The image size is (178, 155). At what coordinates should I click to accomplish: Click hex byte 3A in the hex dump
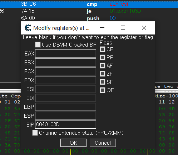pyautogui.click(x=8, y=145)
